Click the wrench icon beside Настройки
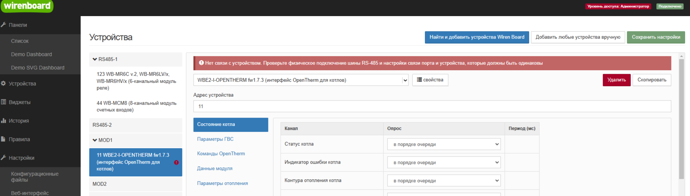The image size is (690, 196). click(3, 158)
